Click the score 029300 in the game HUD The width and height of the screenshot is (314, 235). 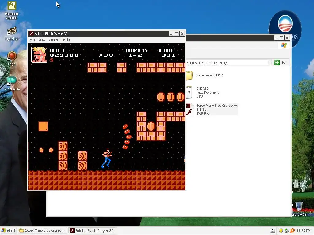[x=64, y=55]
